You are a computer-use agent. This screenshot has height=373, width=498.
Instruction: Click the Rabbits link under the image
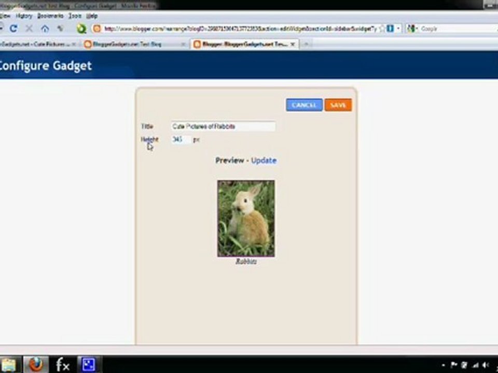point(246,261)
